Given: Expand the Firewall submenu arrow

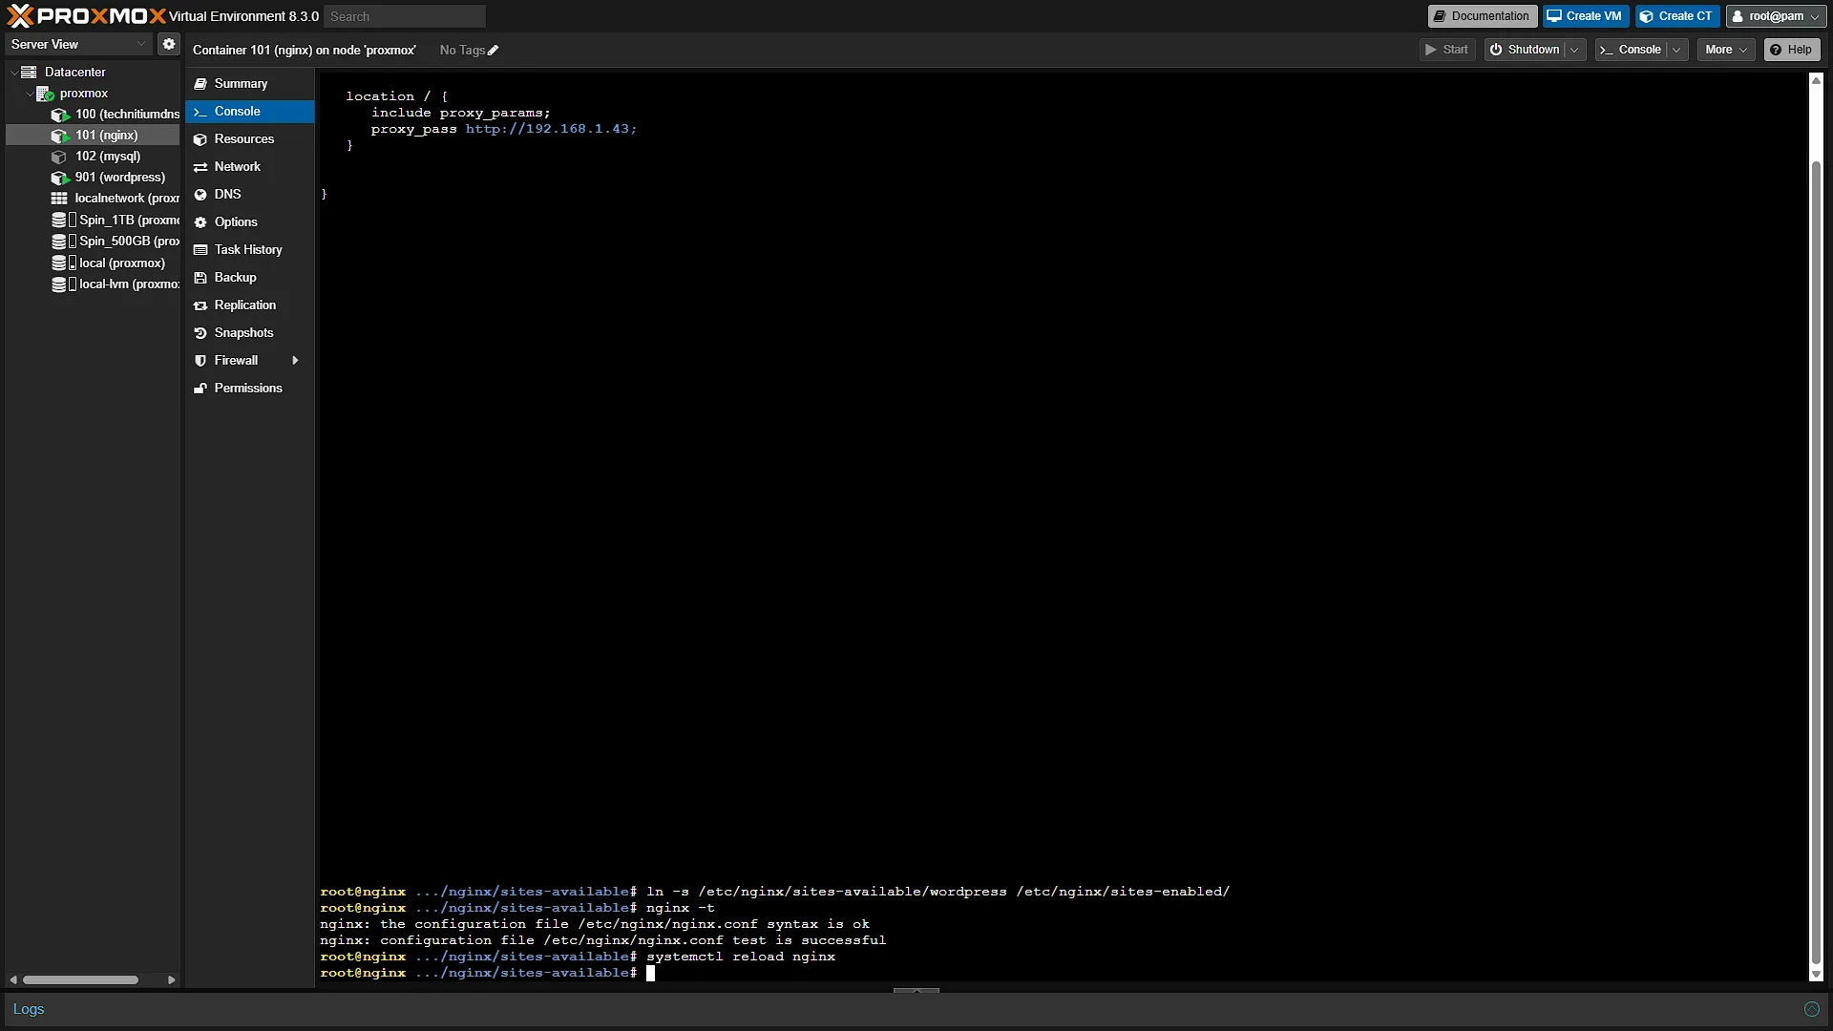Looking at the screenshot, I should pyautogui.click(x=295, y=361).
